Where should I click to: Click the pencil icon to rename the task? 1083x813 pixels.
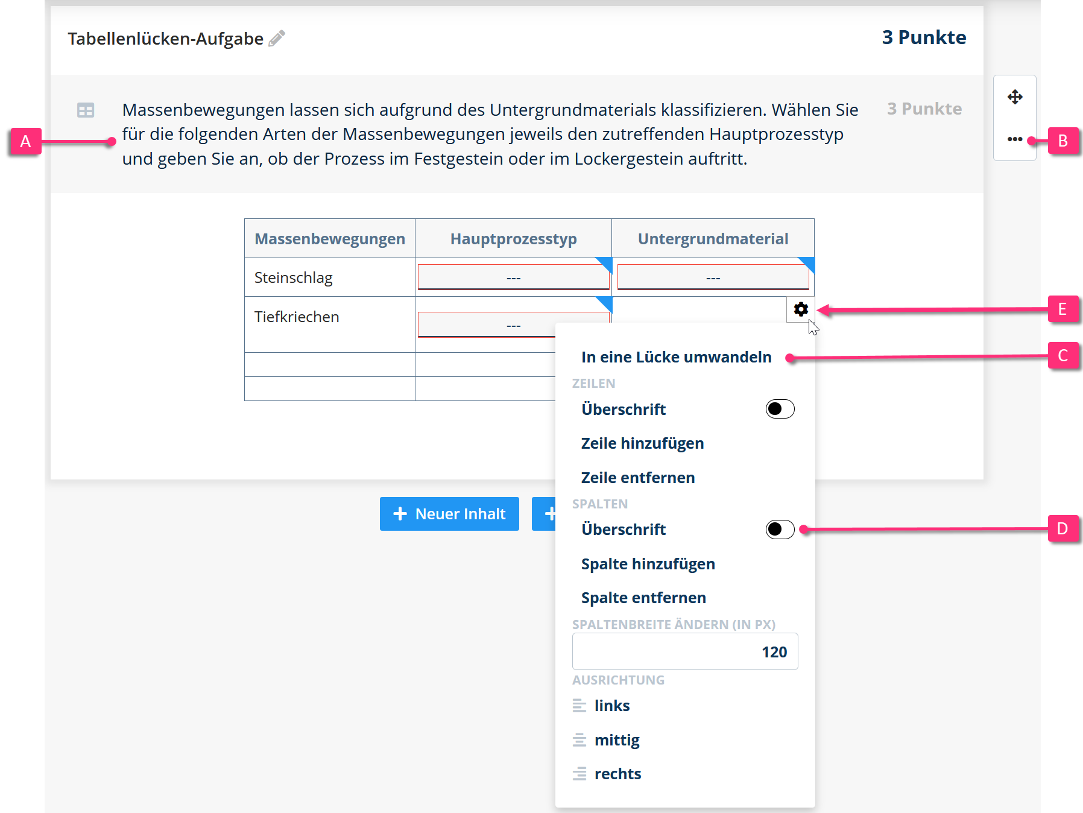[x=277, y=38]
